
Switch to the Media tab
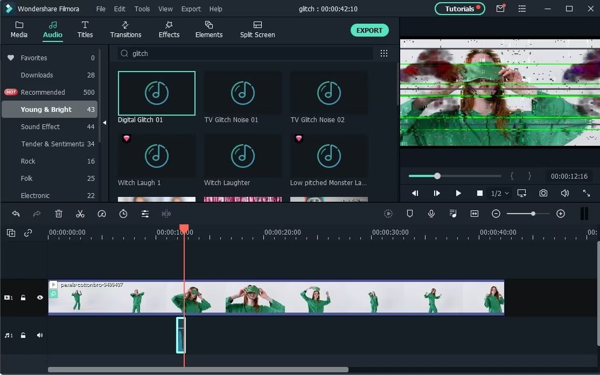pyautogui.click(x=19, y=30)
